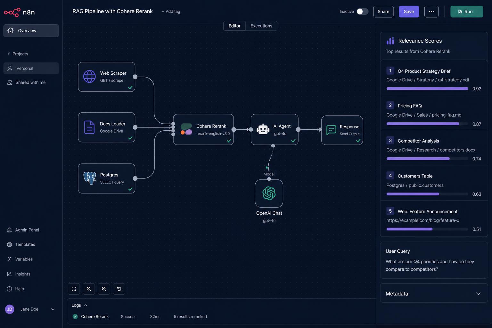Click the reset canvas view icon
Screen dimensions: 492x328
click(x=119, y=289)
